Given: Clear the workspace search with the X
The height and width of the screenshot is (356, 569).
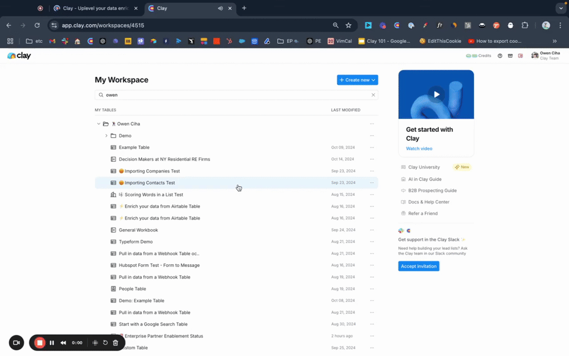Looking at the screenshot, I should click(373, 95).
